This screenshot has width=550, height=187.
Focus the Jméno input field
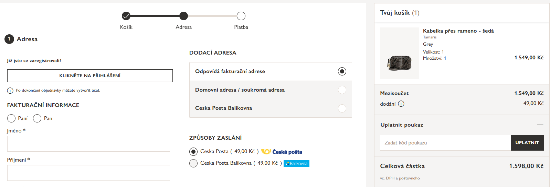[x=88, y=144]
